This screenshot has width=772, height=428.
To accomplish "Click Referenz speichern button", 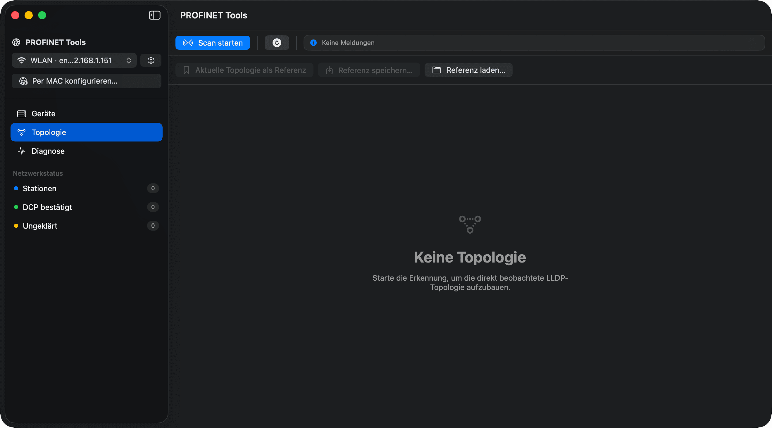I will 369,70.
